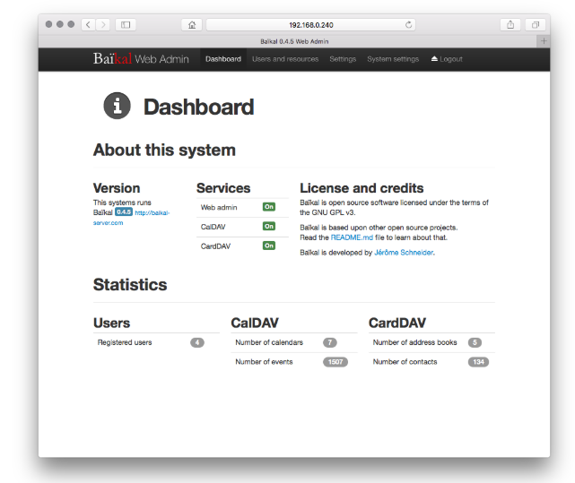Viewport: 575px width, 483px height.
Task: Click the Number of contacts badge 134
Action: [478, 362]
